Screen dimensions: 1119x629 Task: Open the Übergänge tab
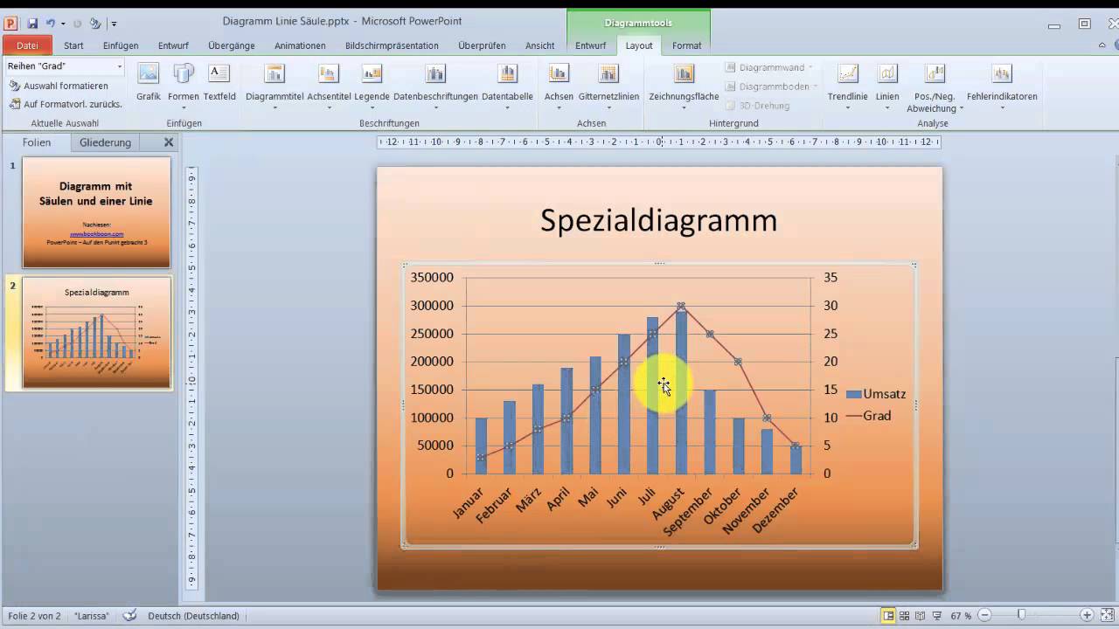[232, 45]
